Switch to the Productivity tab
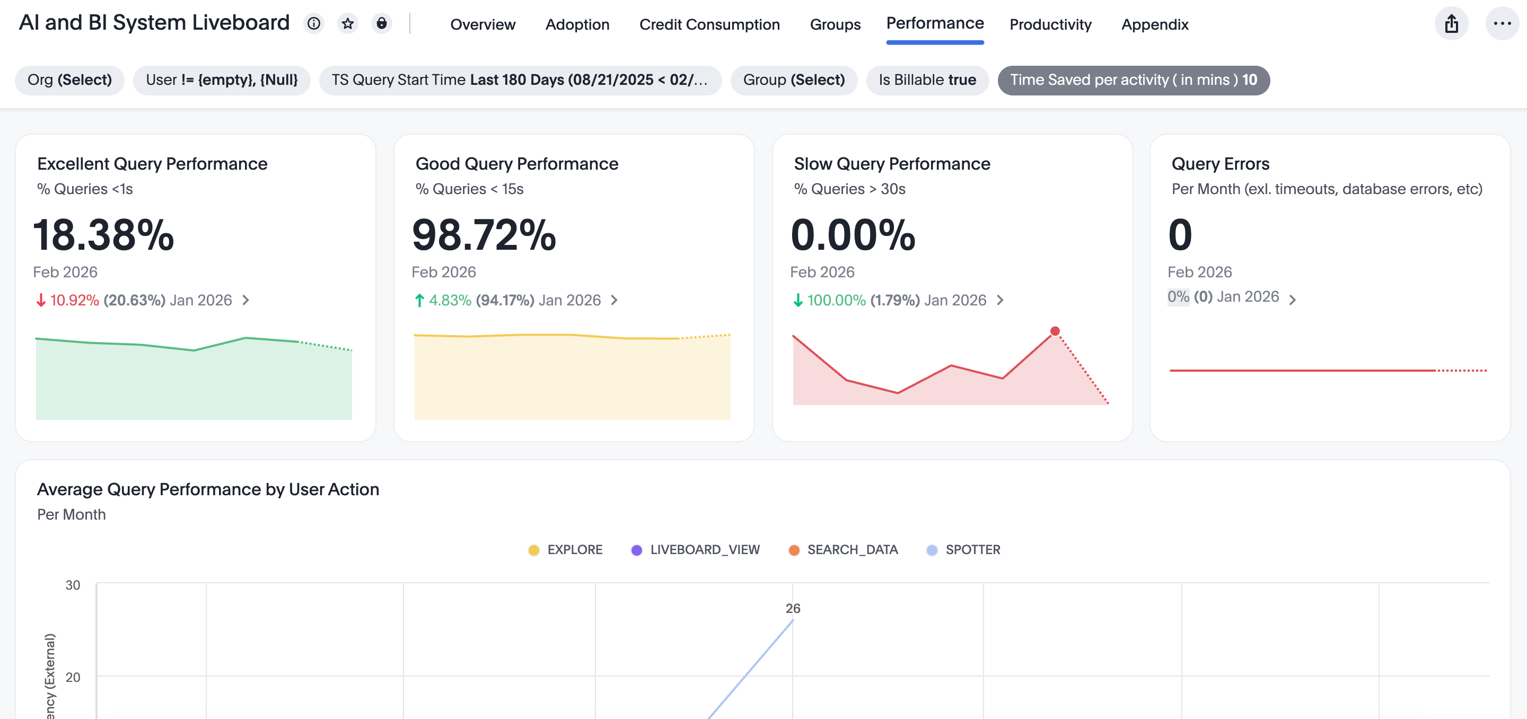This screenshot has height=719, width=1527. point(1050,24)
